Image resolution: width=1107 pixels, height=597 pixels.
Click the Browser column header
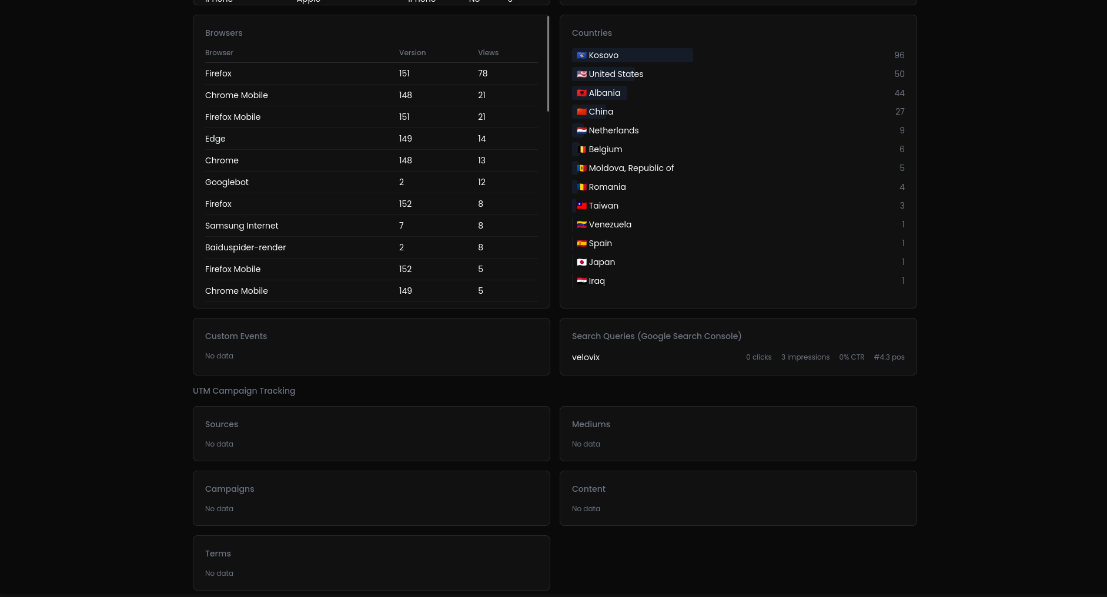pos(219,53)
